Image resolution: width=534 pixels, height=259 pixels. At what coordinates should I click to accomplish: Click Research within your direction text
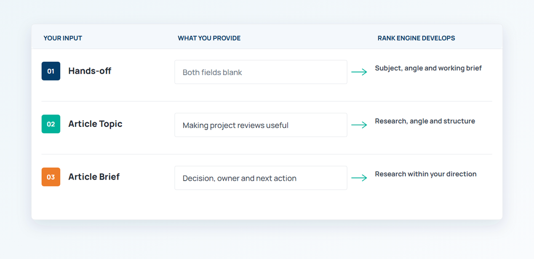pos(426,174)
